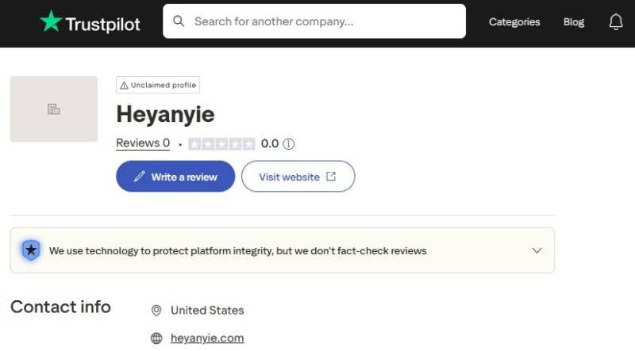Click the trust score info icon

tap(288, 143)
